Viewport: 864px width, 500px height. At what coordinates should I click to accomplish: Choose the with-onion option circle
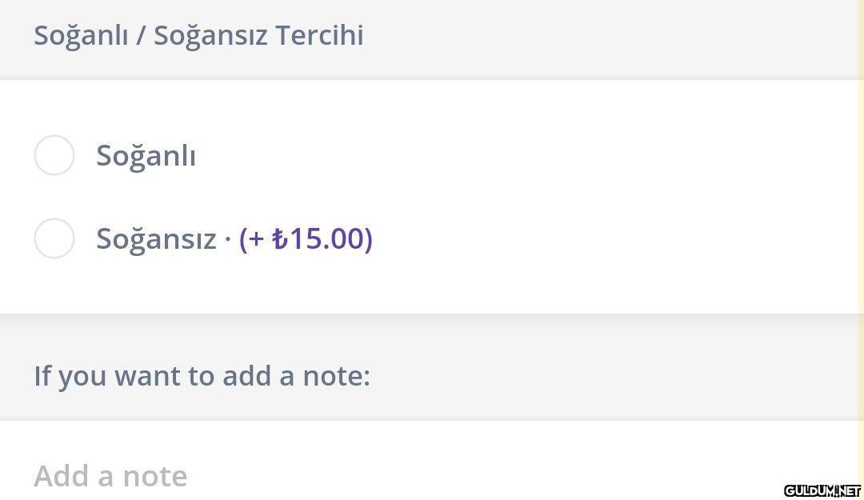54,155
